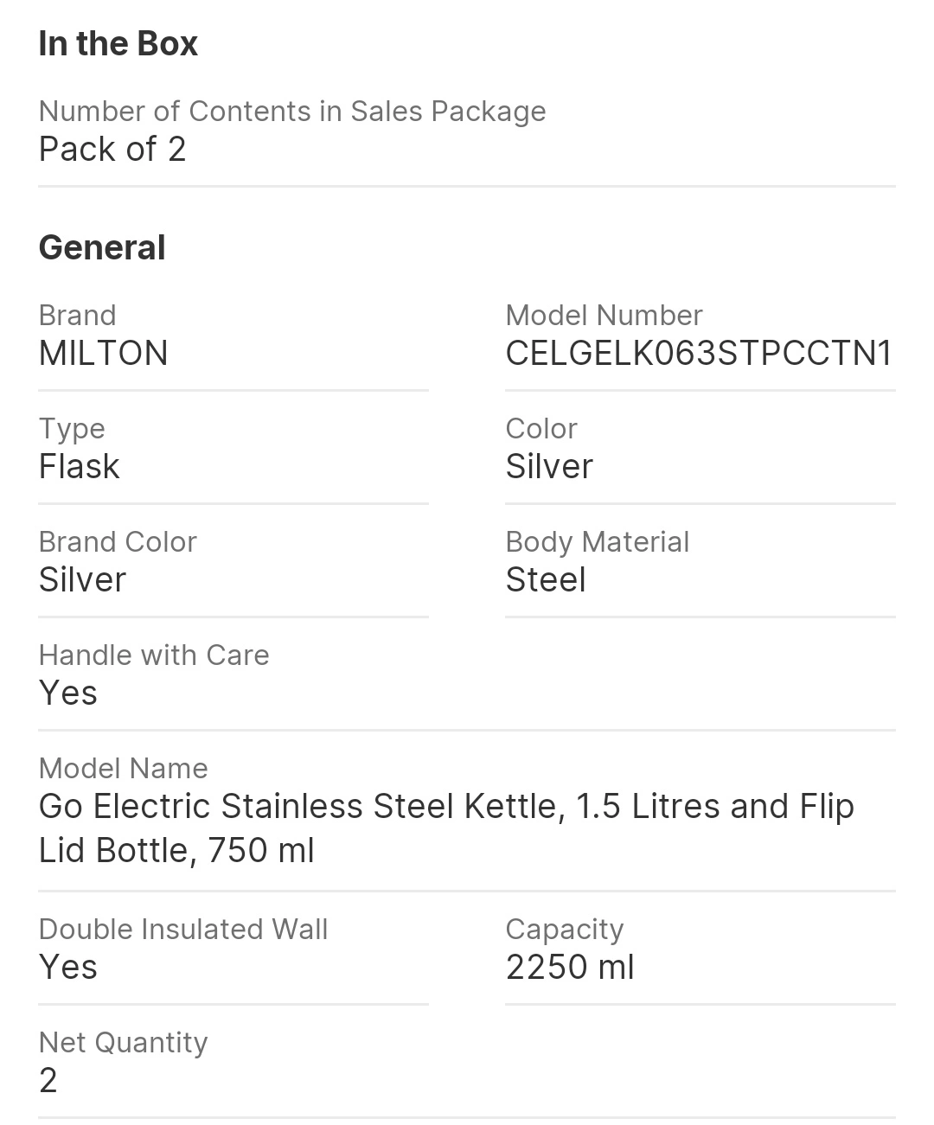Tap the "Body Material" label
The width and height of the screenshot is (934, 1125).
[x=598, y=542]
